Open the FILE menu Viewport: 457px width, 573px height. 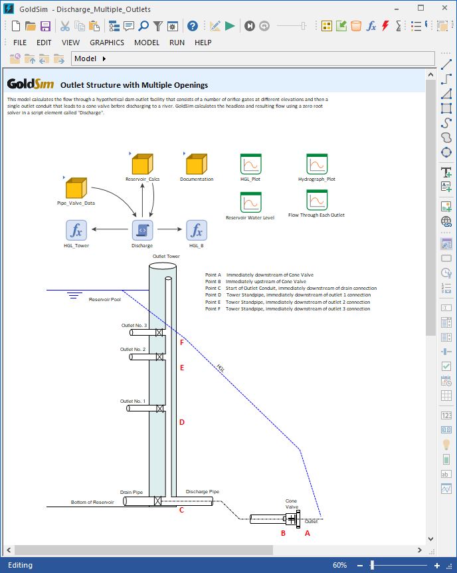[x=20, y=43]
